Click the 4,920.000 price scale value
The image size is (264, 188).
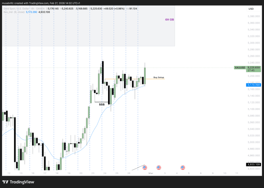click(253, 169)
